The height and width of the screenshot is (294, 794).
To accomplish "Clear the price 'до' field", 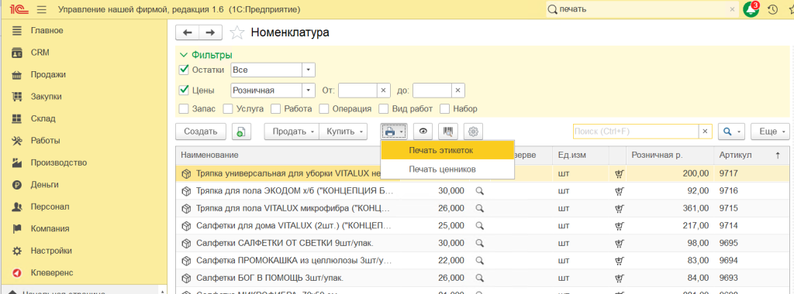I will [x=457, y=91].
